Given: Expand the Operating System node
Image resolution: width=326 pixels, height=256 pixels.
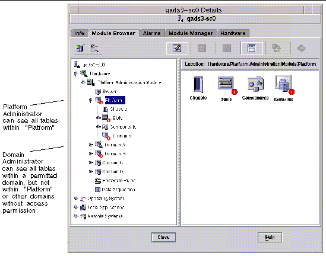Looking at the screenshot, I should click(x=76, y=199).
